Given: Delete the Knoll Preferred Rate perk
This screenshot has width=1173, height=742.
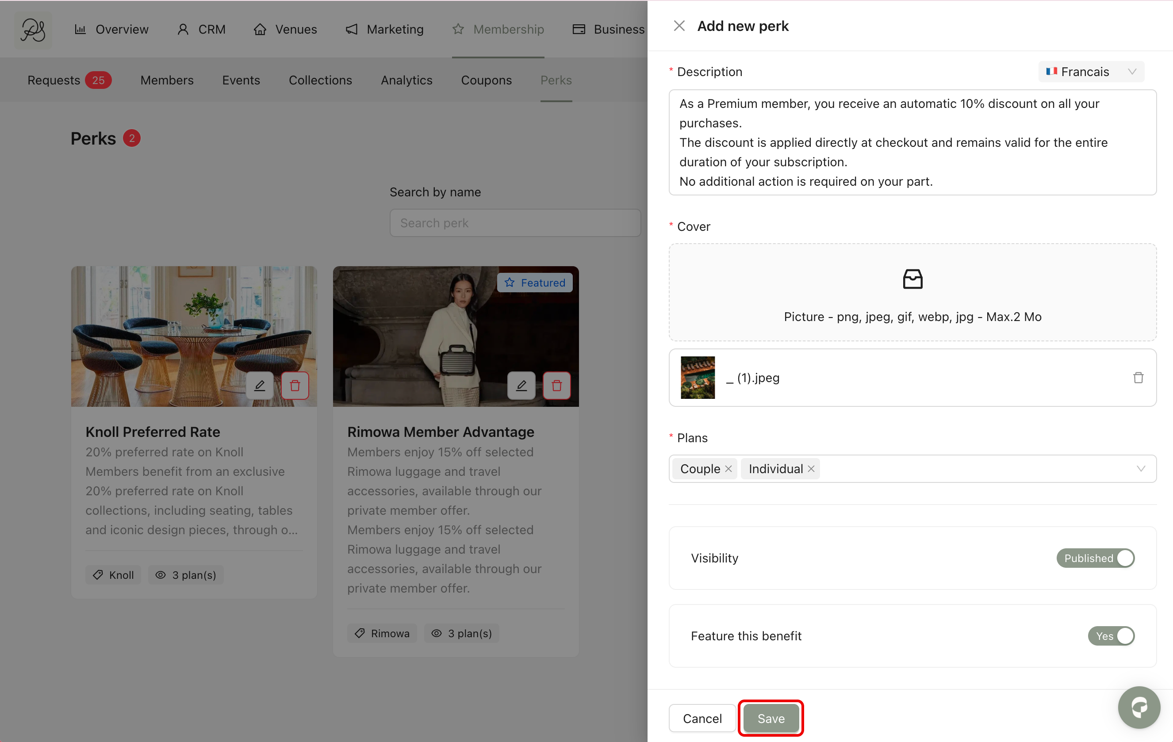Looking at the screenshot, I should pyautogui.click(x=295, y=386).
